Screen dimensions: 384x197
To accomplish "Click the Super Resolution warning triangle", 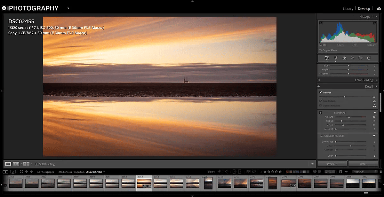I will click(374, 106).
